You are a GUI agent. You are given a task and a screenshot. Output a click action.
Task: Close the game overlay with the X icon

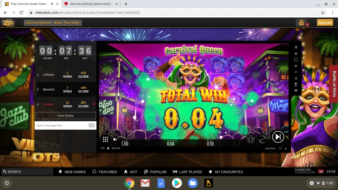coord(296,47)
